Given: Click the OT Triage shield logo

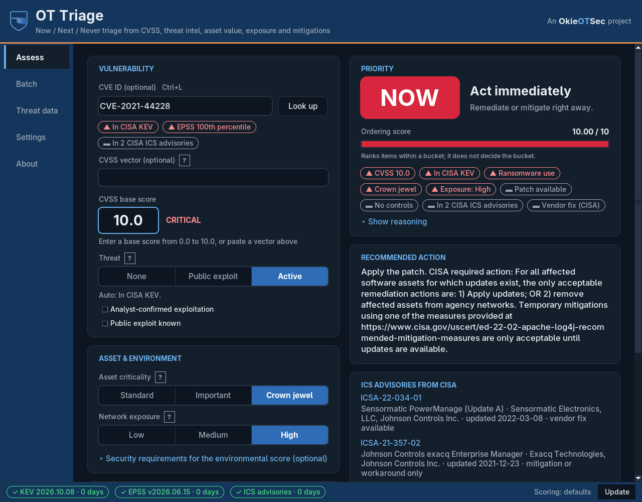Looking at the screenshot, I should click(19, 21).
